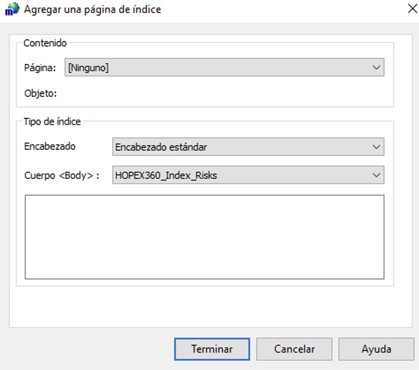Screen dimensions: 419x370
Task: Click the Contenido group title
Action: coord(45,43)
